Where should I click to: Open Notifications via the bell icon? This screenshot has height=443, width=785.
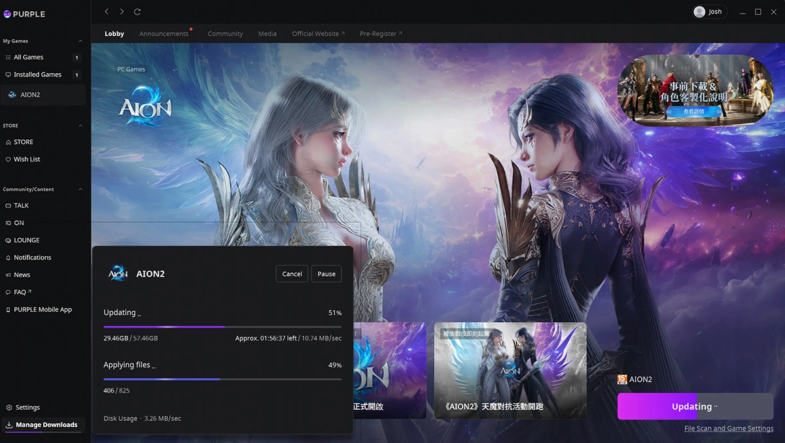click(7, 257)
